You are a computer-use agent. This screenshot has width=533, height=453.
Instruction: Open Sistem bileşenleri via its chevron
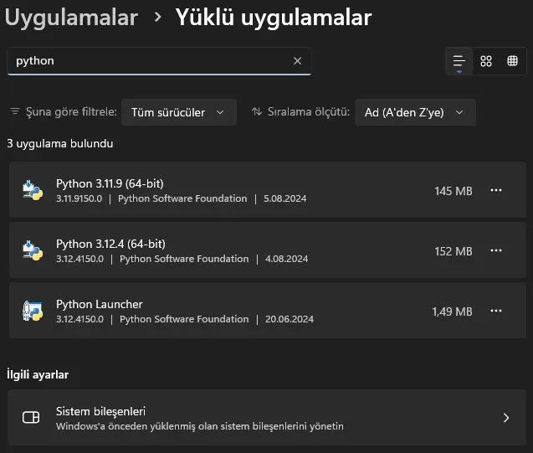click(x=505, y=418)
